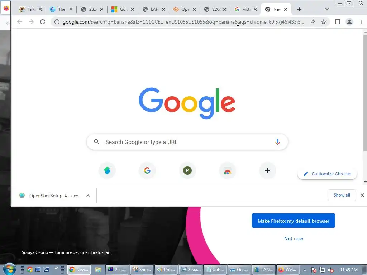Switch to 2baa... taskbar window
This screenshot has height=275, width=367.
click(x=191, y=270)
